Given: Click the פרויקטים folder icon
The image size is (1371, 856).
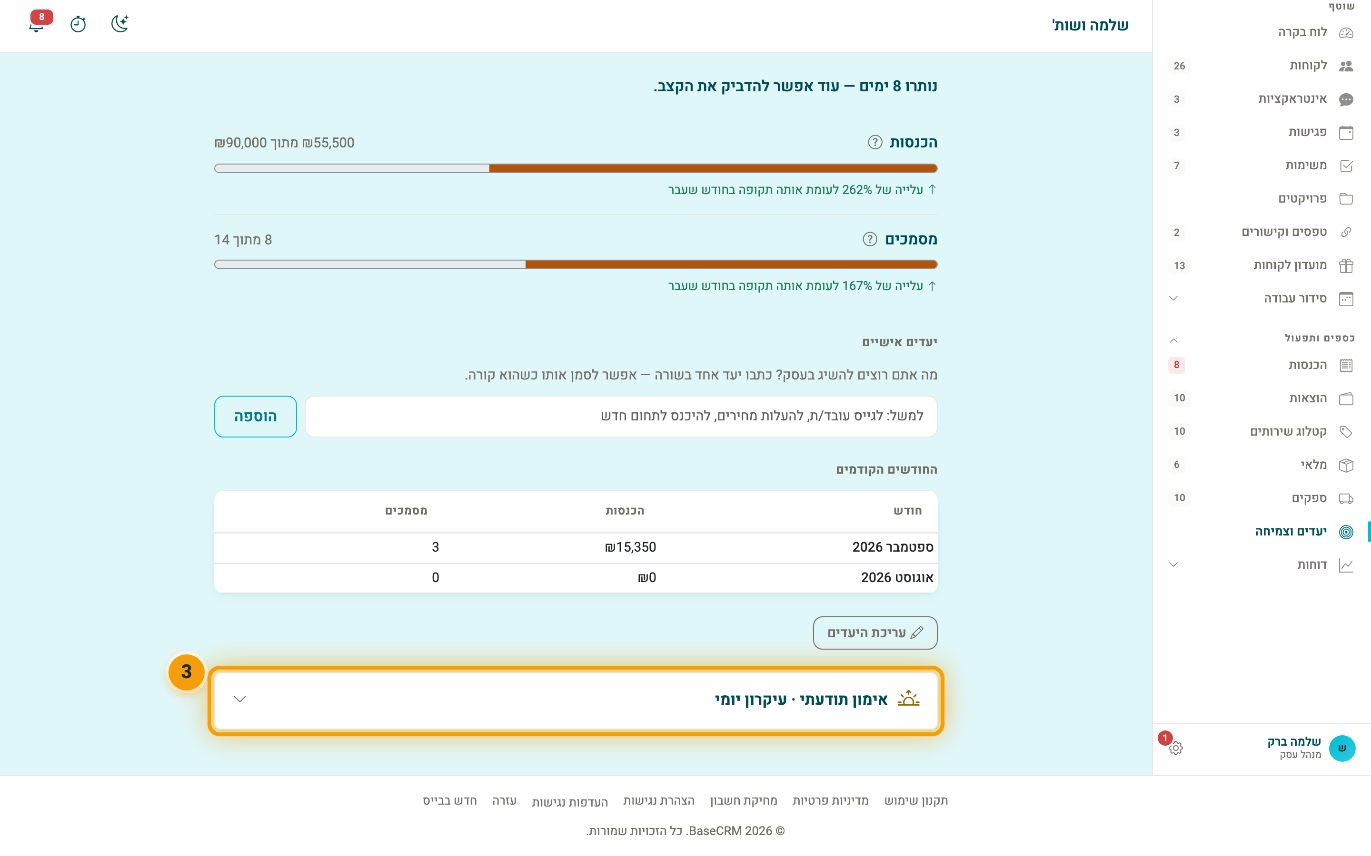Looking at the screenshot, I should tap(1346, 199).
